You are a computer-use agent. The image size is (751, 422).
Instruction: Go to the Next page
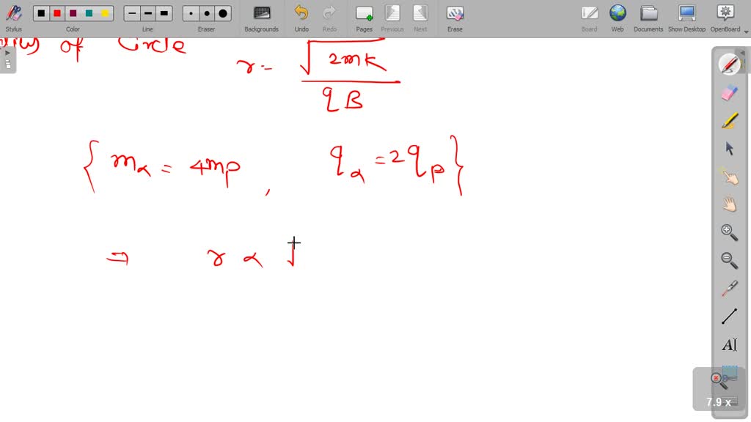click(x=420, y=18)
